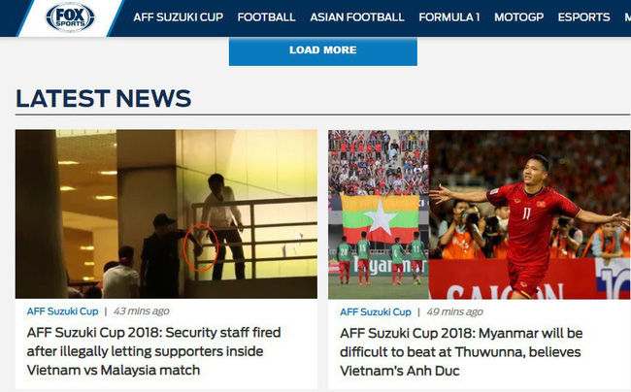The image size is (631, 392).
Task: Go to the Asian Football section
Action: coord(357,17)
